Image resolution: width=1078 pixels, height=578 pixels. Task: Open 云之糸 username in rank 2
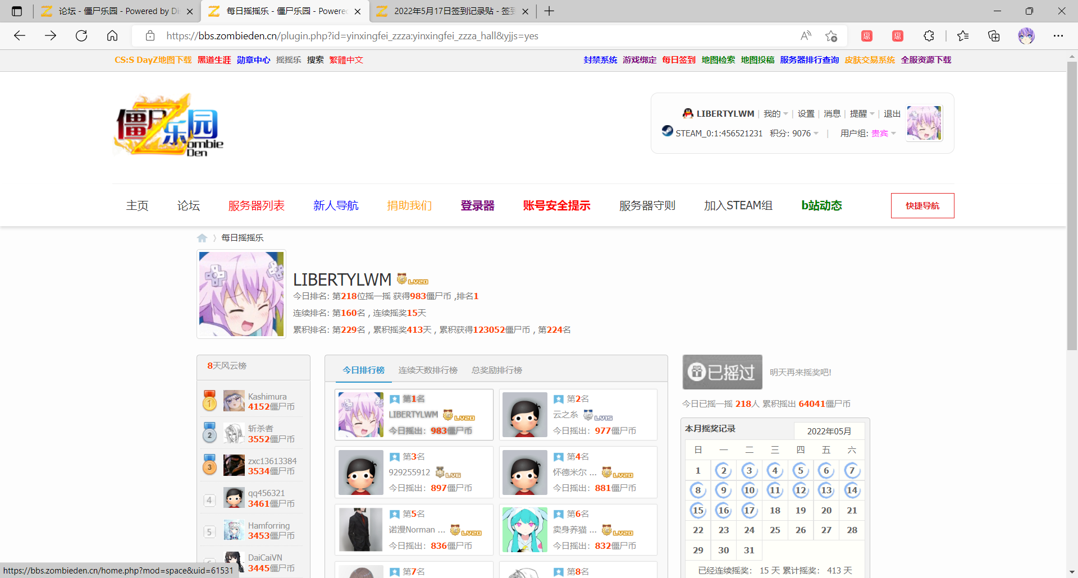coord(565,415)
